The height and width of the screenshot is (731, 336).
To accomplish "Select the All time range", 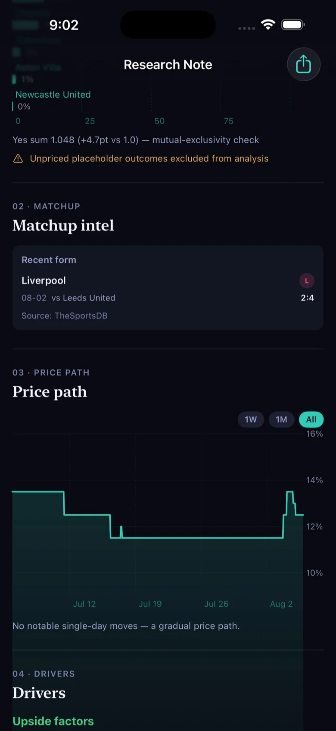I will click(311, 419).
